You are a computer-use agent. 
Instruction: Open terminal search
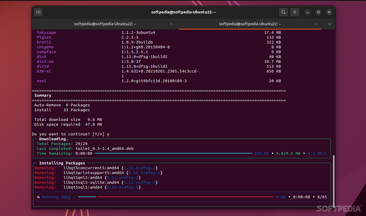(284, 12)
